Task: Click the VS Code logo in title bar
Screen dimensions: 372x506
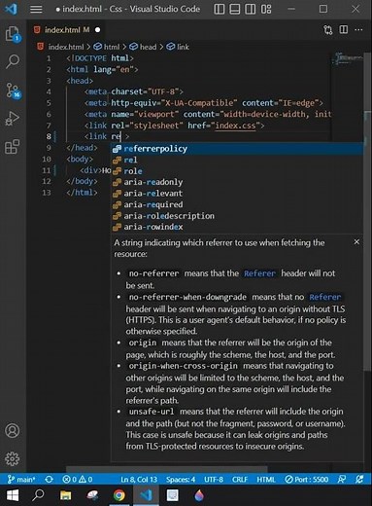Action: tap(11, 9)
